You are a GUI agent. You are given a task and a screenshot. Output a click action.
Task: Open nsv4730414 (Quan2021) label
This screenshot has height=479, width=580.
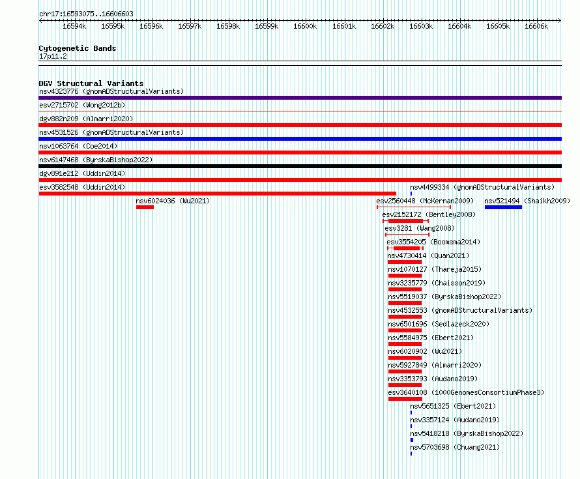point(428,255)
